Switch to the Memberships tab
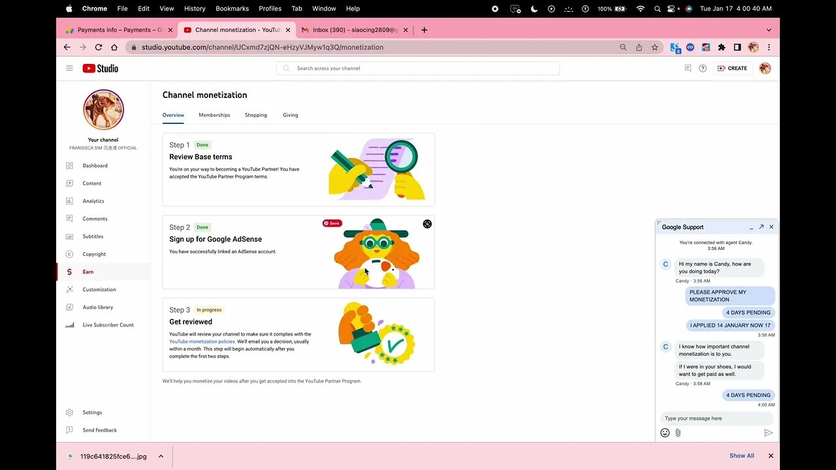Screen dimensions: 836x470 [214, 115]
